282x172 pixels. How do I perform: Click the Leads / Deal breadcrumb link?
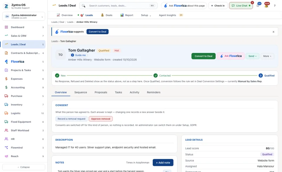coord(58,22)
